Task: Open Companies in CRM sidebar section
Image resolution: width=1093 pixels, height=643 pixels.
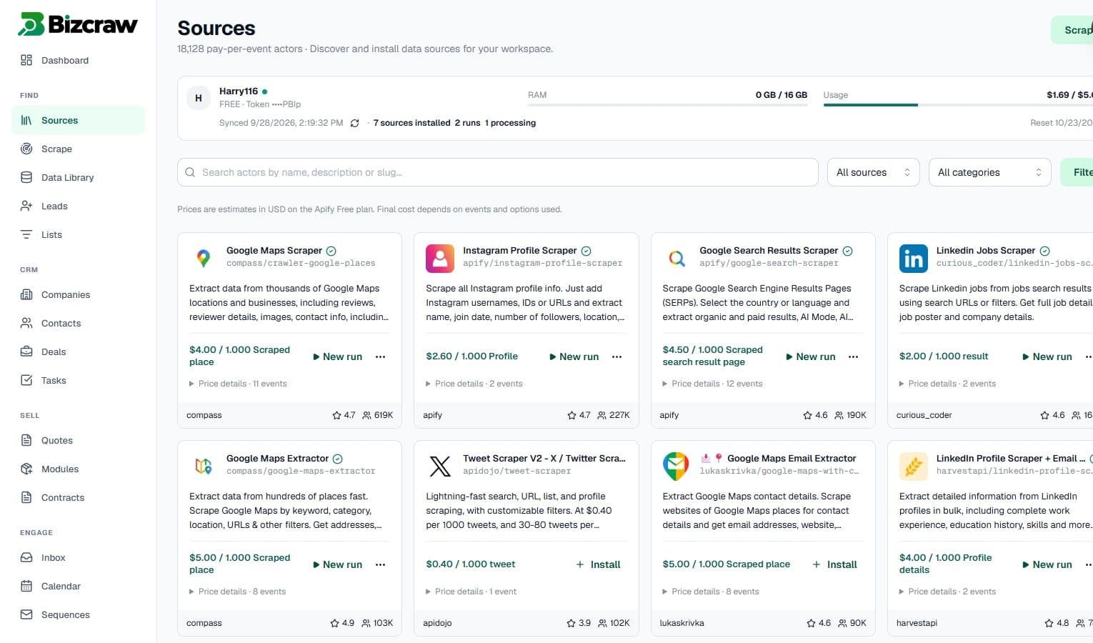Action: (78, 294)
